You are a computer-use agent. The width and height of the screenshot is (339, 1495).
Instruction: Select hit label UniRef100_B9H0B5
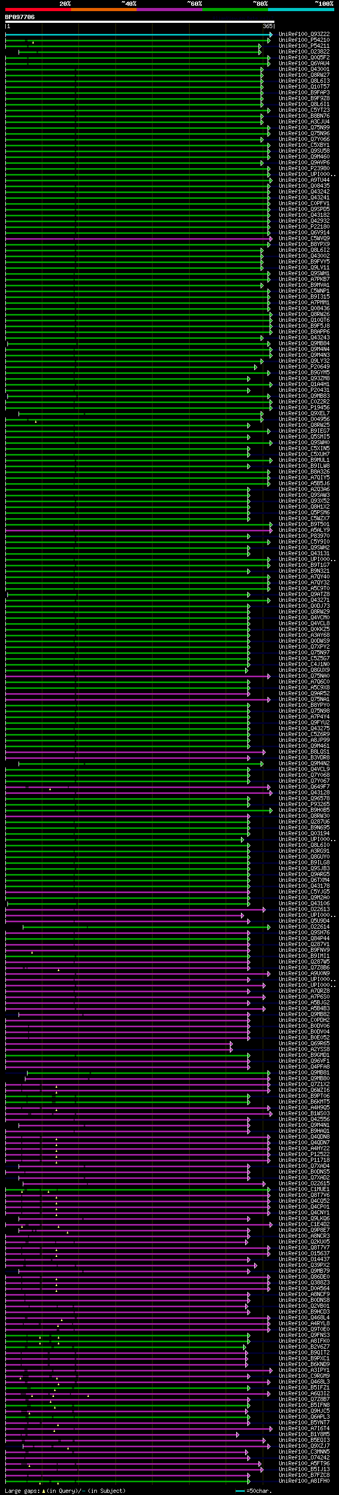(304, 810)
